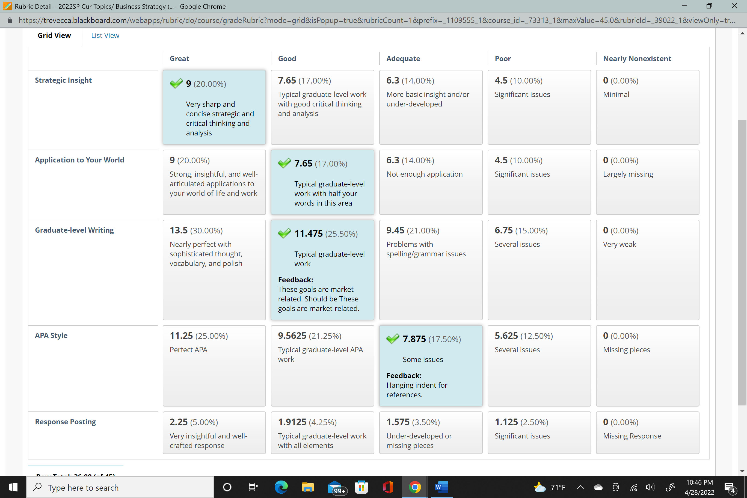Click 'Perfect APA' cell text
The height and width of the screenshot is (498, 747).
pyautogui.click(x=188, y=350)
